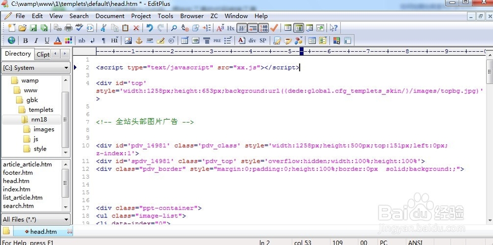Open the Browser menu
Viewport: 493px width, 245px height.
pos(192,16)
